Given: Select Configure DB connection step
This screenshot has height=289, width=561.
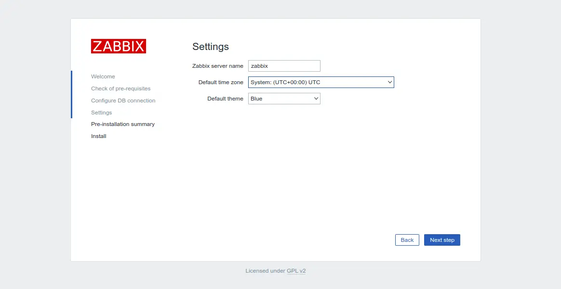Looking at the screenshot, I should coord(123,101).
